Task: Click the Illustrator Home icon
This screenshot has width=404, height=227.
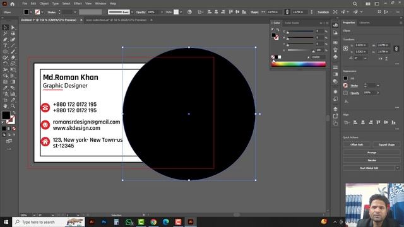Action: [x=13, y=4]
